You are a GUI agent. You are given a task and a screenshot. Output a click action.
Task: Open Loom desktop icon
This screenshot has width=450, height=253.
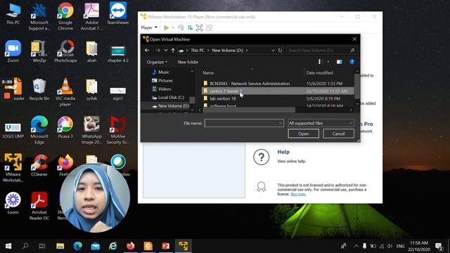(x=13, y=203)
